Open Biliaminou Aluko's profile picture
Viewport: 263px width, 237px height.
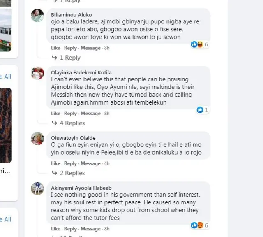point(37,15)
